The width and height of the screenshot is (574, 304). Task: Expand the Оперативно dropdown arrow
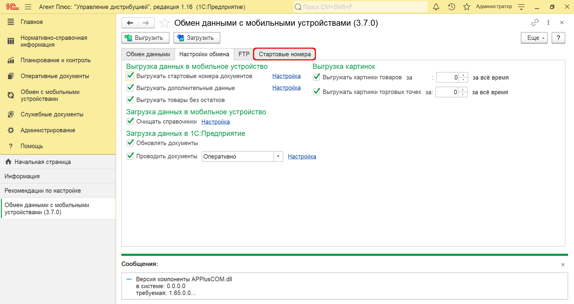(x=278, y=156)
